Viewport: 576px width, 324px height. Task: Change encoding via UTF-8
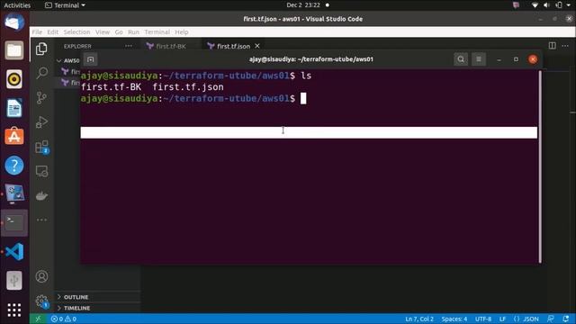(483, 319)
